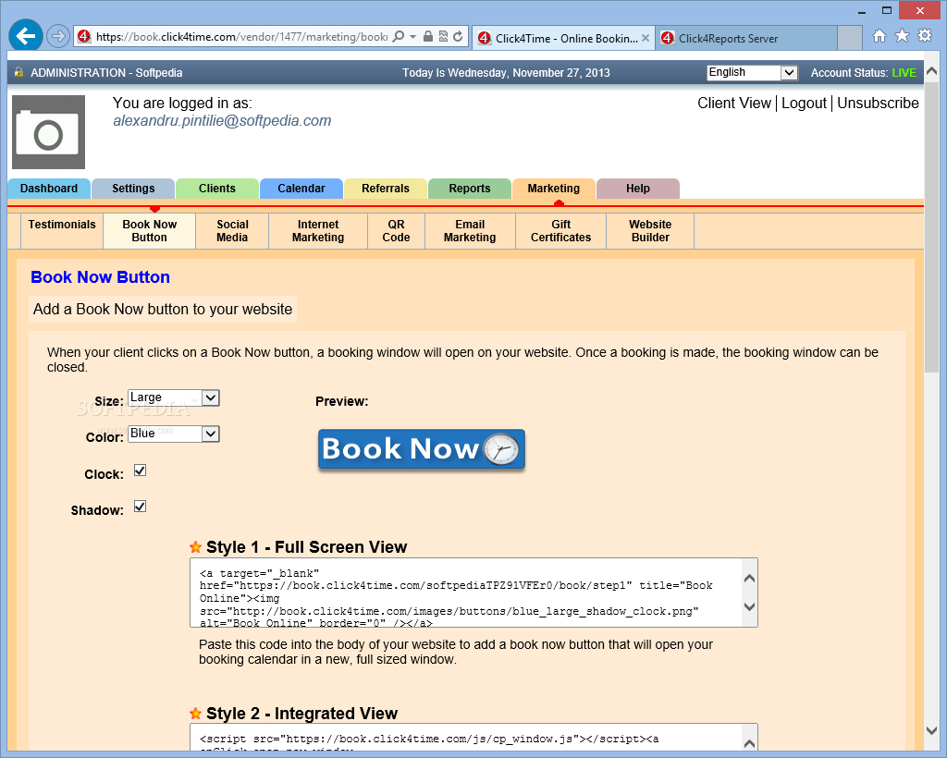Screen dimensions: 947x758
Task: Click the star icon beside Style 1
Action: pyautogui.click(x=195, y=547)
